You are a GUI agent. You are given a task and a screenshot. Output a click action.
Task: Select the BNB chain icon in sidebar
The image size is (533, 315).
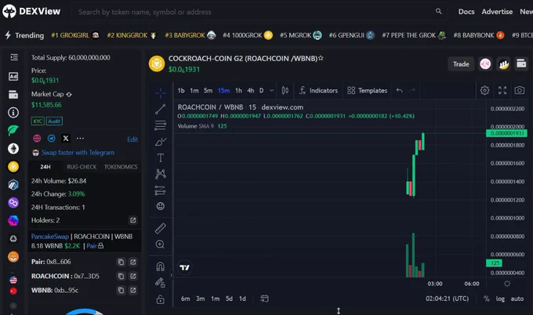pyautogui.click(x=13, y=166)
